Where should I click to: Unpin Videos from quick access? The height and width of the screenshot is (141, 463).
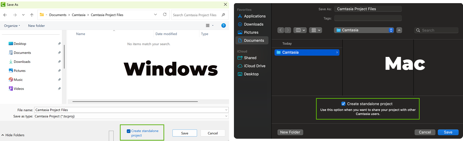(59, 89)
